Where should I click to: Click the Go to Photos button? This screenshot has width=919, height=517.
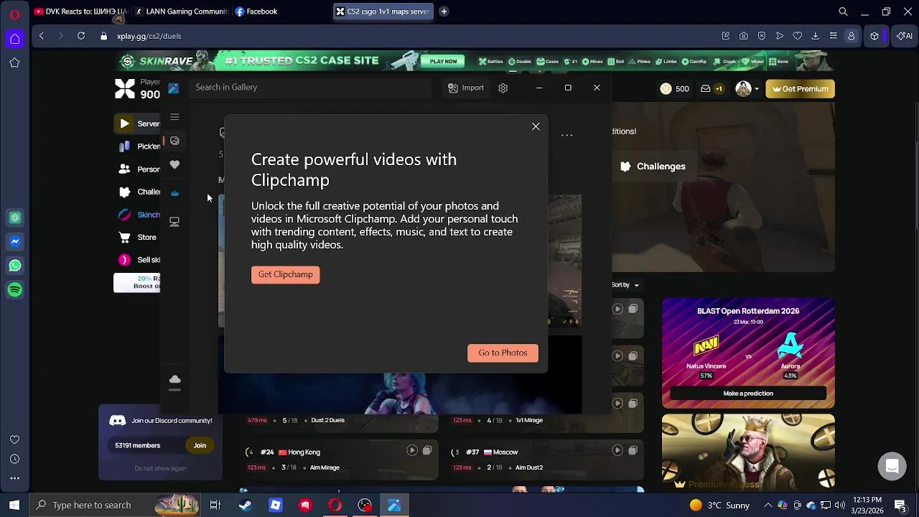point(503,353)
